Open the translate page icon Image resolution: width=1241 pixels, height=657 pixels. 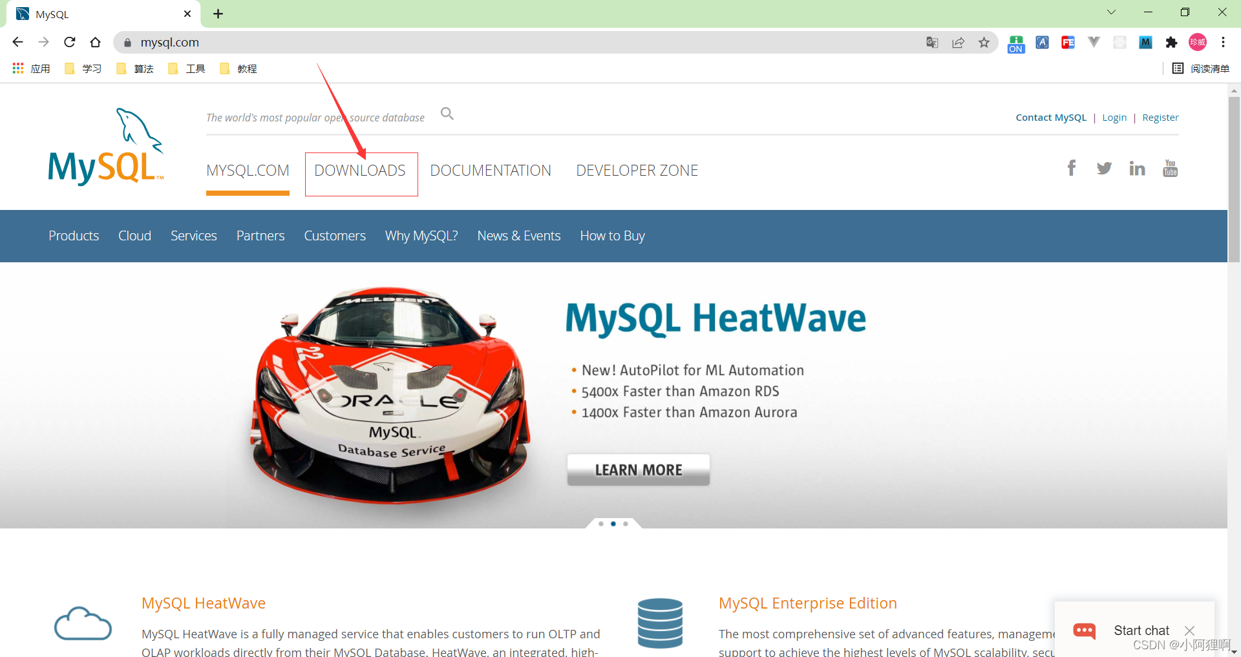click(932, 43)
